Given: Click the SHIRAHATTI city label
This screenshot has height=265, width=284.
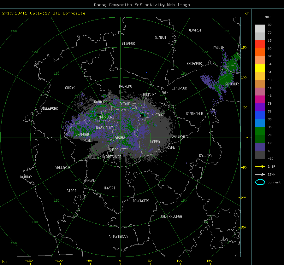Looking at the screenshot, I should [x=118, y=150].
